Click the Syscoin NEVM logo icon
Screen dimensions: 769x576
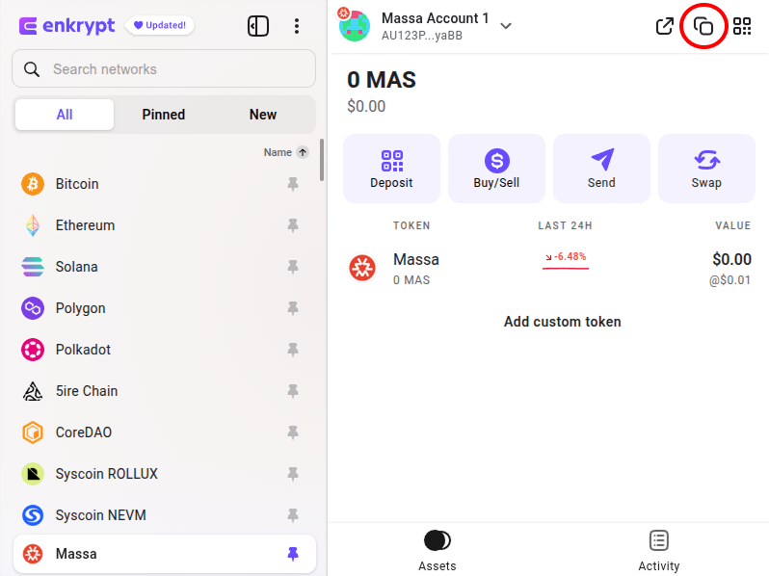point(33,515)
